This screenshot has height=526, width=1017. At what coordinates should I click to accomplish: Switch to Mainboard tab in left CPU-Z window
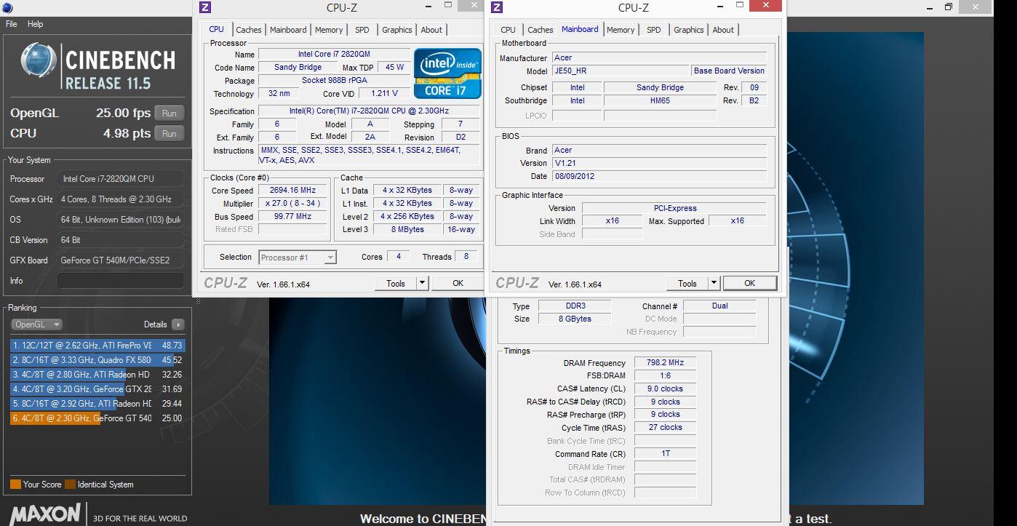(x=288, y=30)
